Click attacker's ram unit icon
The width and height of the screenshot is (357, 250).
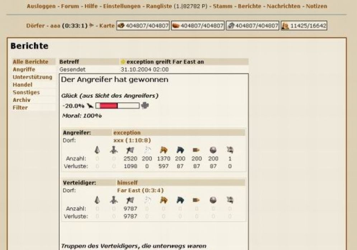coord(196,150)
